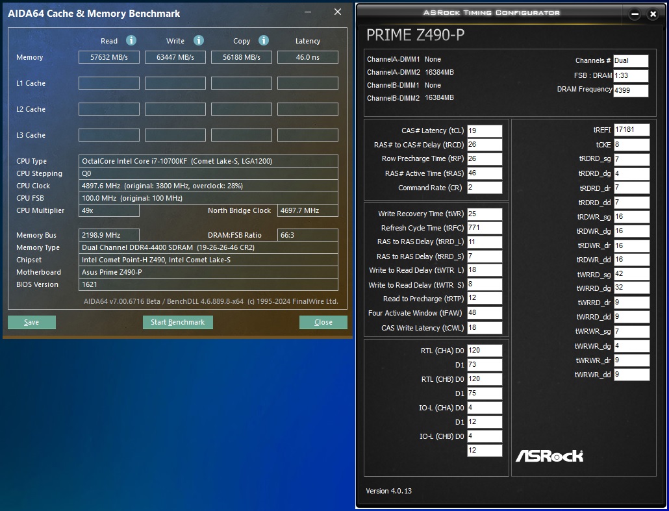Click the CAS Write Latency (tCWL) field
This screenshot has width=669, height=511.
[485, 328]
